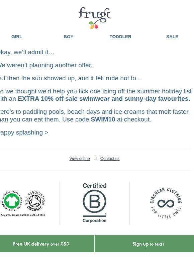Follow the Happy splashing link
Viewport: 194px width, 259px height.
click(x=24, y=133)
